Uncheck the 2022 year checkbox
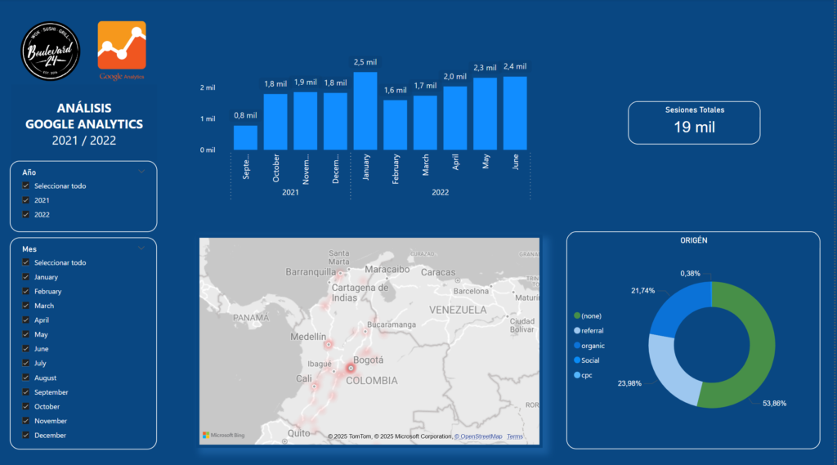The width and height of the screenshot is (837, 465). [x=25, y=215]
